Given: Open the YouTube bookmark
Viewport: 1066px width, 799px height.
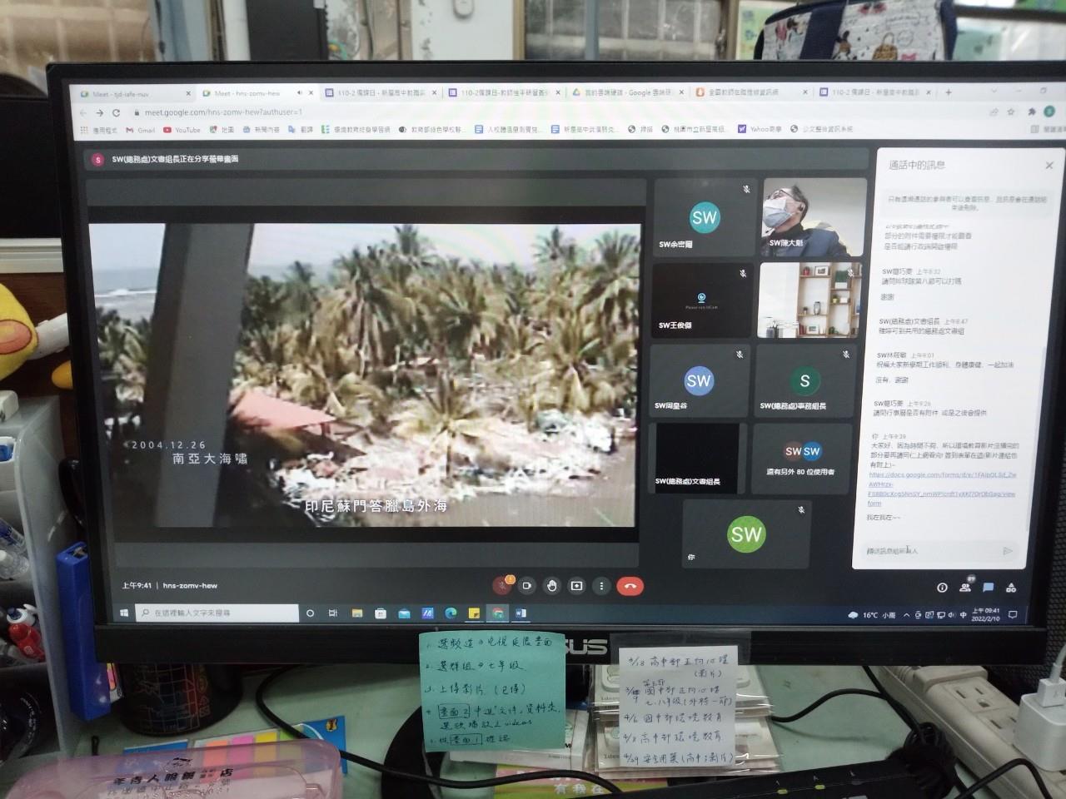Looking at the screenshot, I should 182,130.
